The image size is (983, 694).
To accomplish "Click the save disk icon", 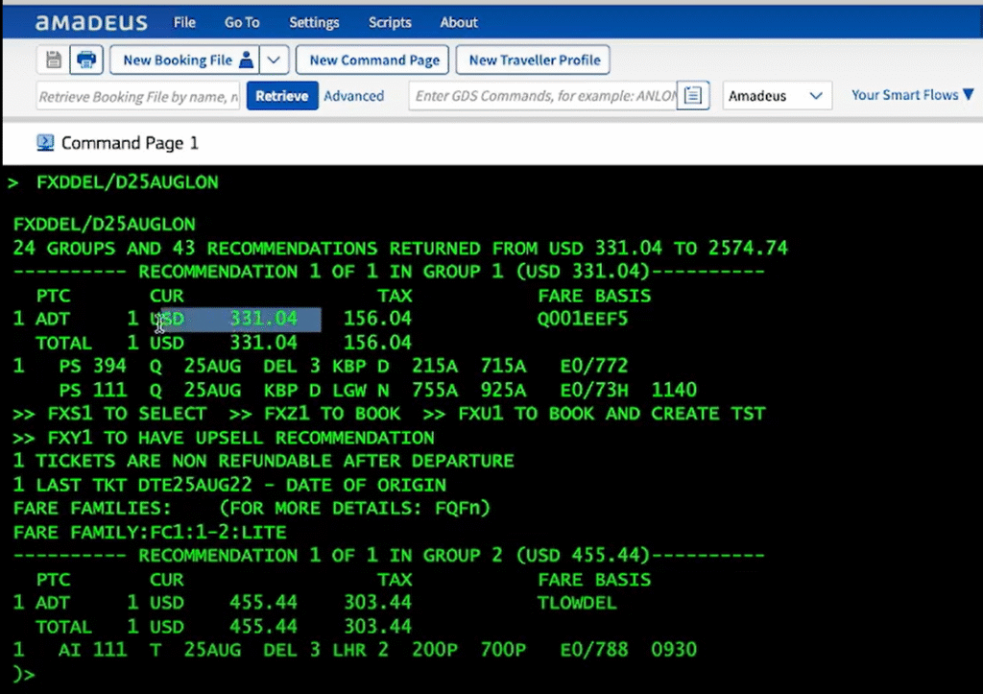I will tap(54, 60).
